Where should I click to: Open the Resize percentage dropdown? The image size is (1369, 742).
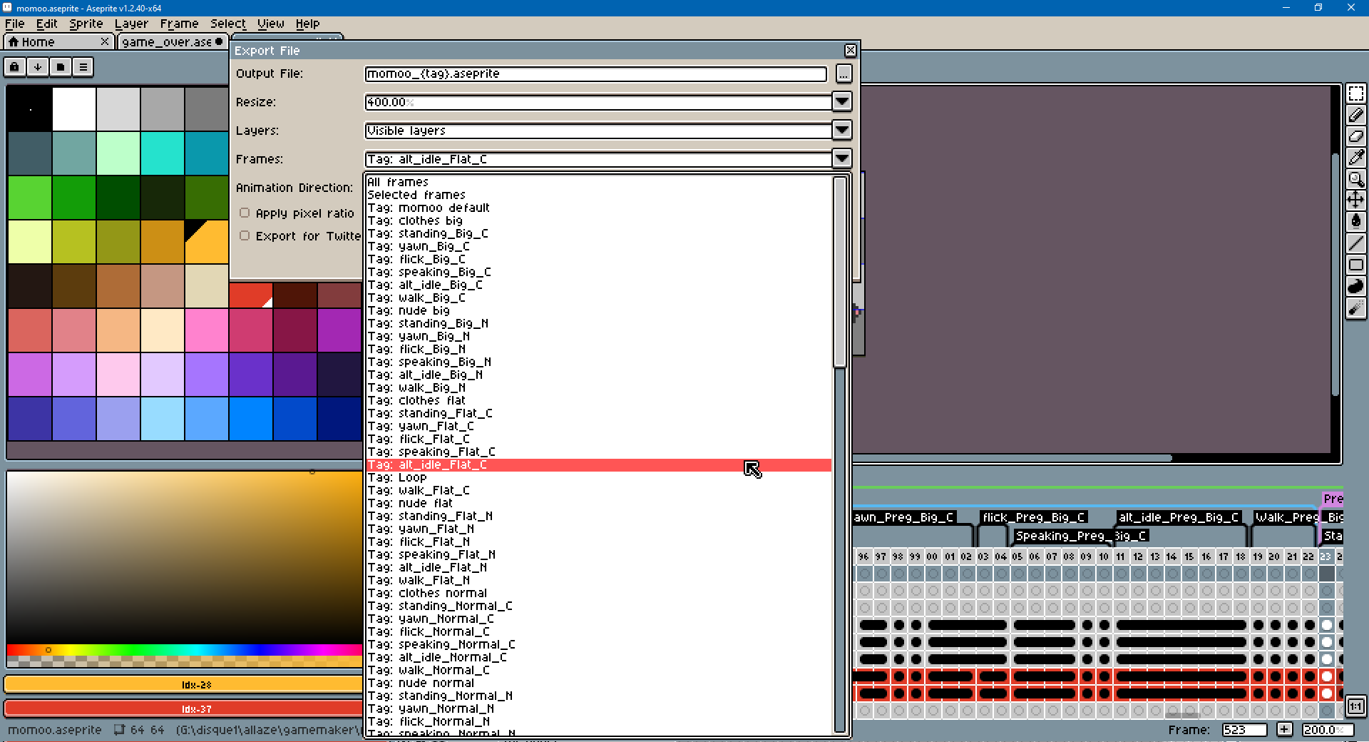tap(842, 102)
